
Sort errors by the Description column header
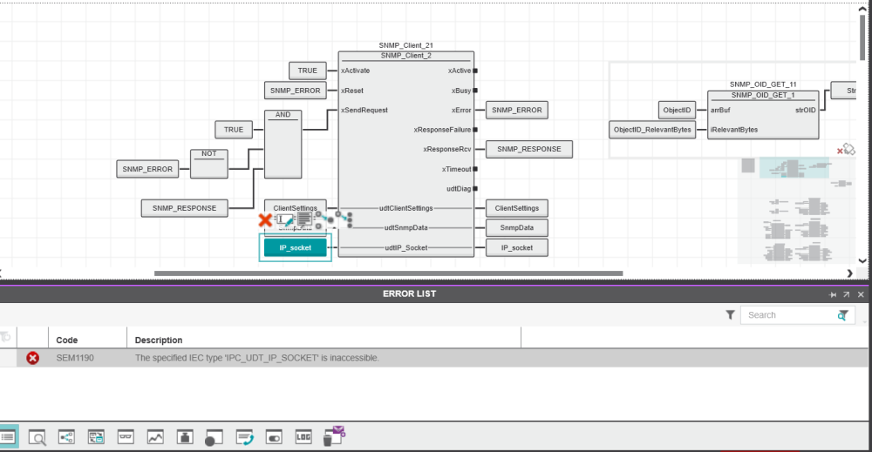[159, 340]
